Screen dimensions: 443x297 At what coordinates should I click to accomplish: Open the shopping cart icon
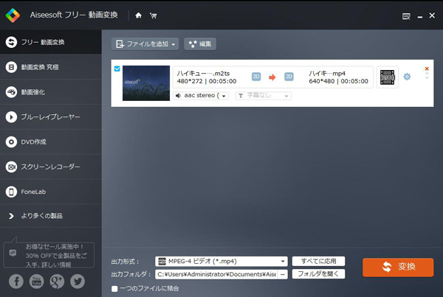tap(153, 15)
